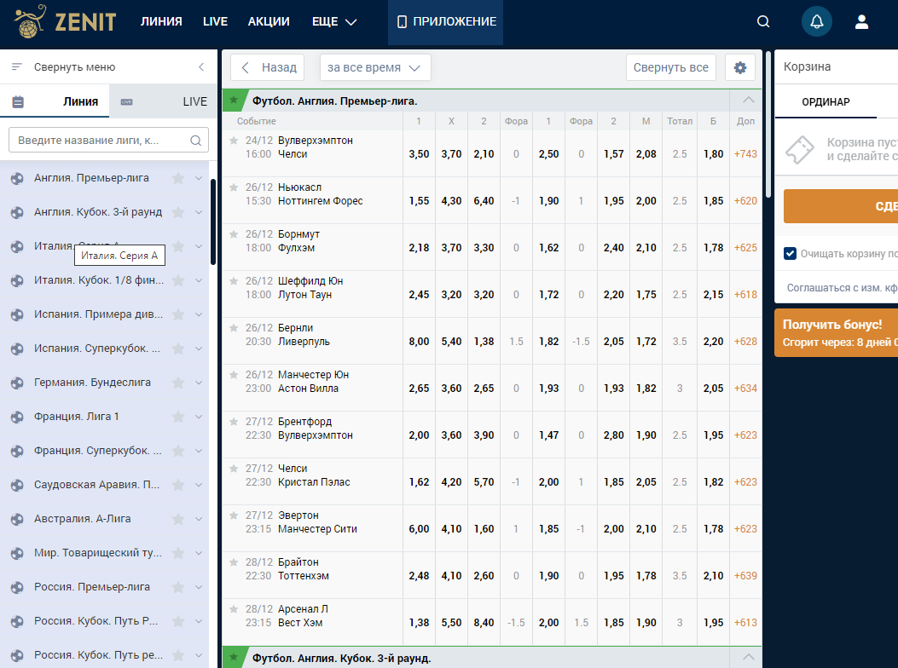Click green star of Англия. Кубок. 3-й раунд header
Screen dimensions: 898x668
point(234,657)
